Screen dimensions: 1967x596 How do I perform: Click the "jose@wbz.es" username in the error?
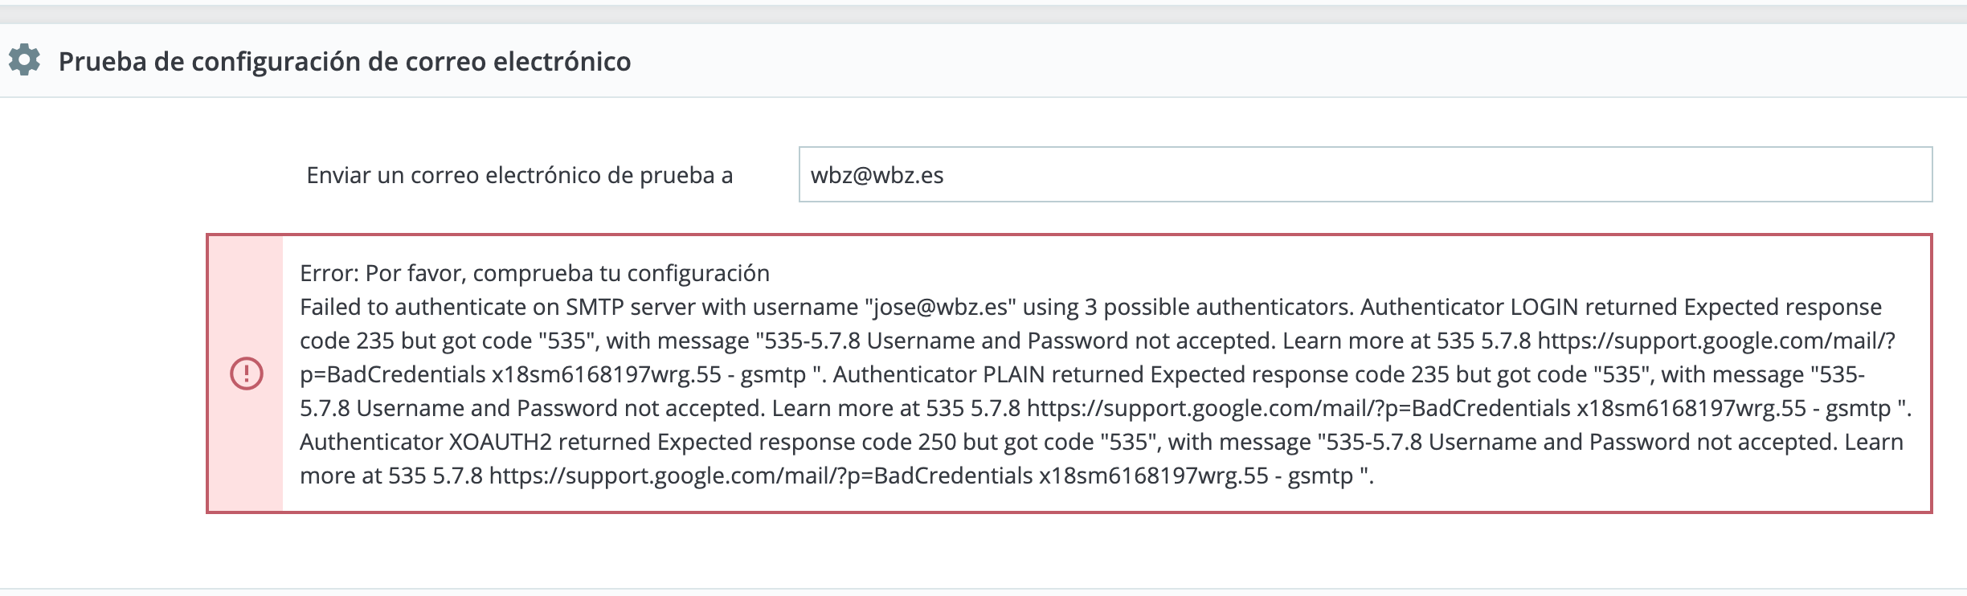click(x=940, y=308)
